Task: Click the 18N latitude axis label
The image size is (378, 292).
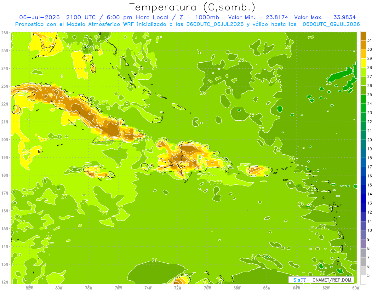Action: click(4, 175)
